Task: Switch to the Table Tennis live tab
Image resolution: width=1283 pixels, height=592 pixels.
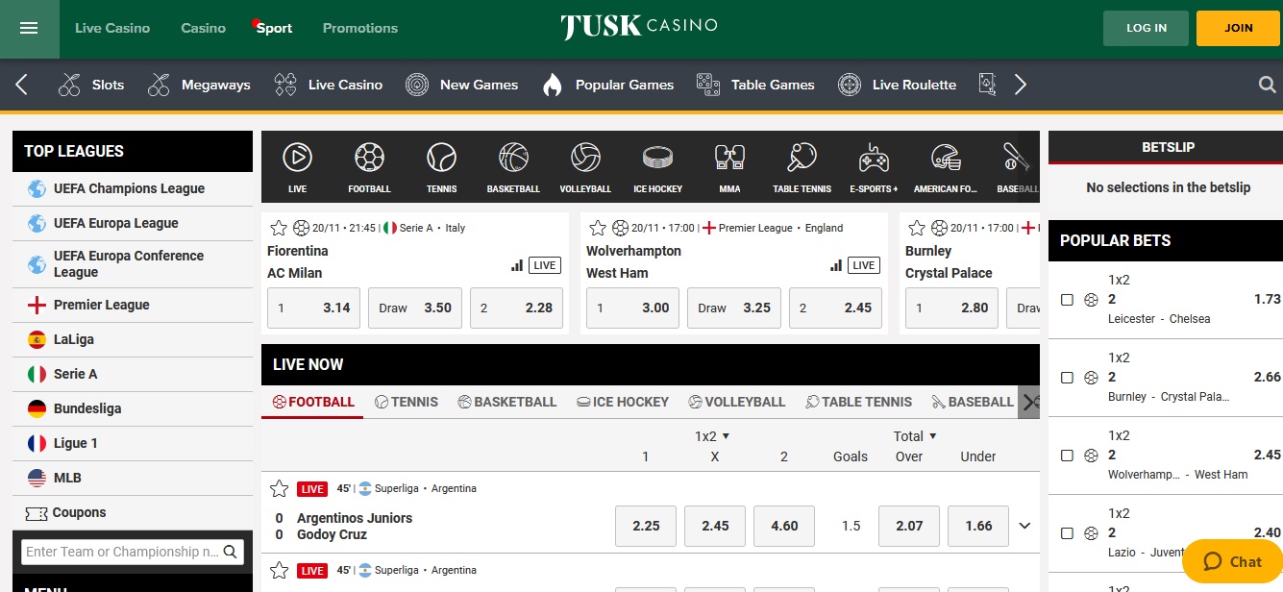Action: pyautogui.click(x=859, y=402)
